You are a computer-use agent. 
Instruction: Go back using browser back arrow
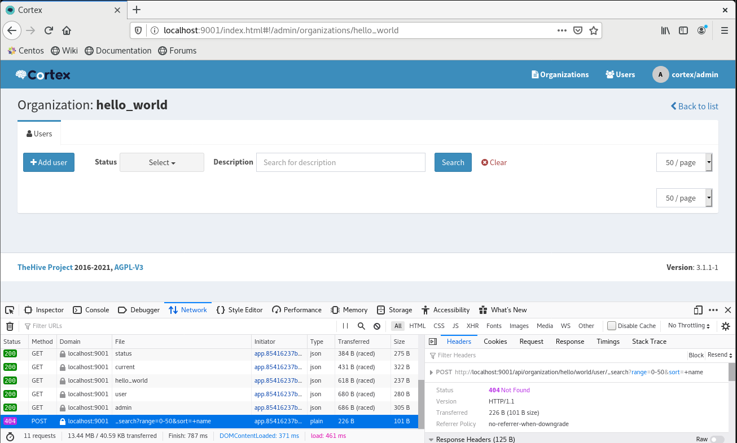pyautogui.click(x=12, y=30)
